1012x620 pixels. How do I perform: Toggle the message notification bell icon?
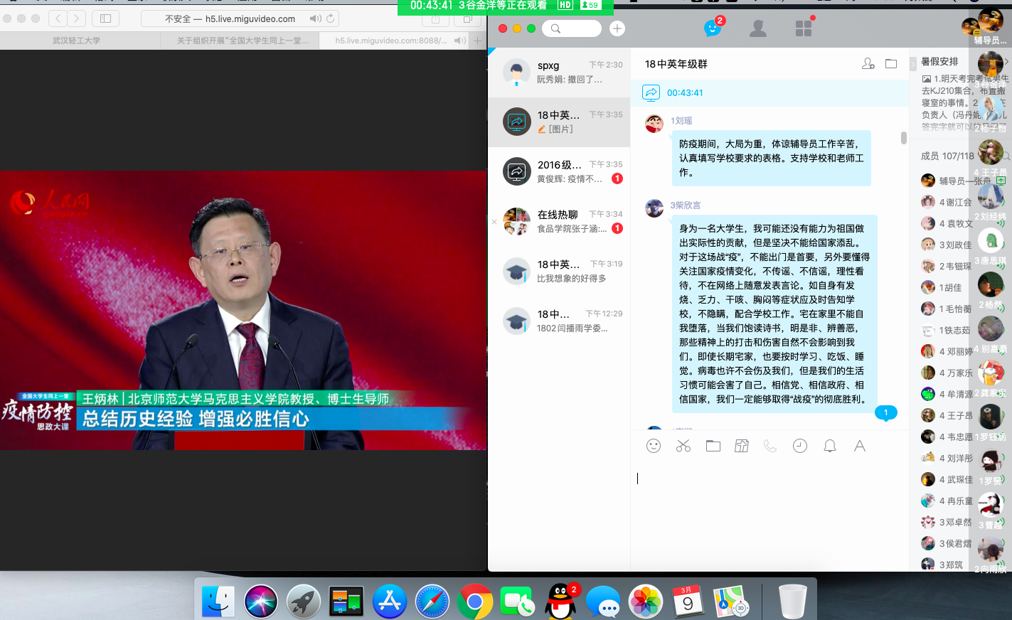pos(830,446)
